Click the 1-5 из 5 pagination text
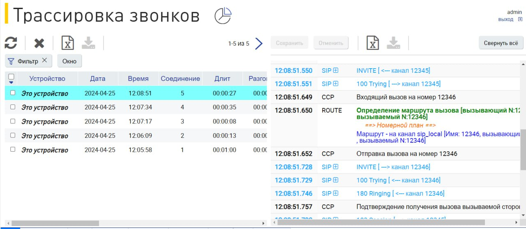526x229 pixels. click(238, 43)
